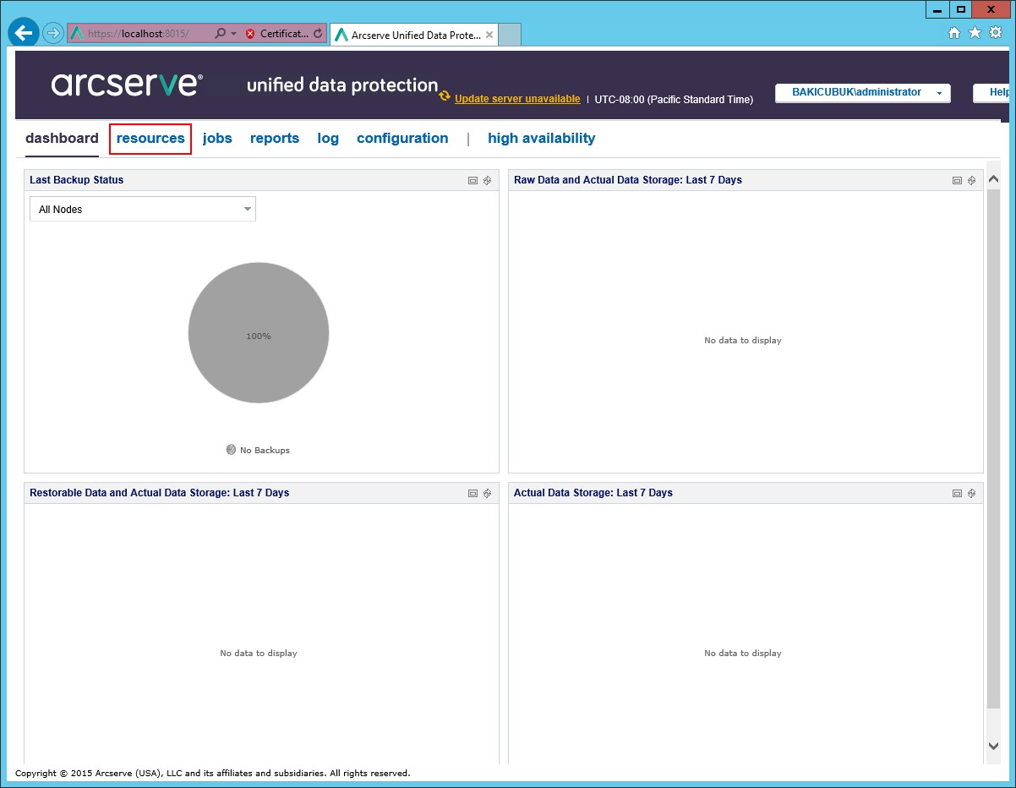Close the browser window
The width and height of the screenshot is (1016, 788).
click(991, 9)
